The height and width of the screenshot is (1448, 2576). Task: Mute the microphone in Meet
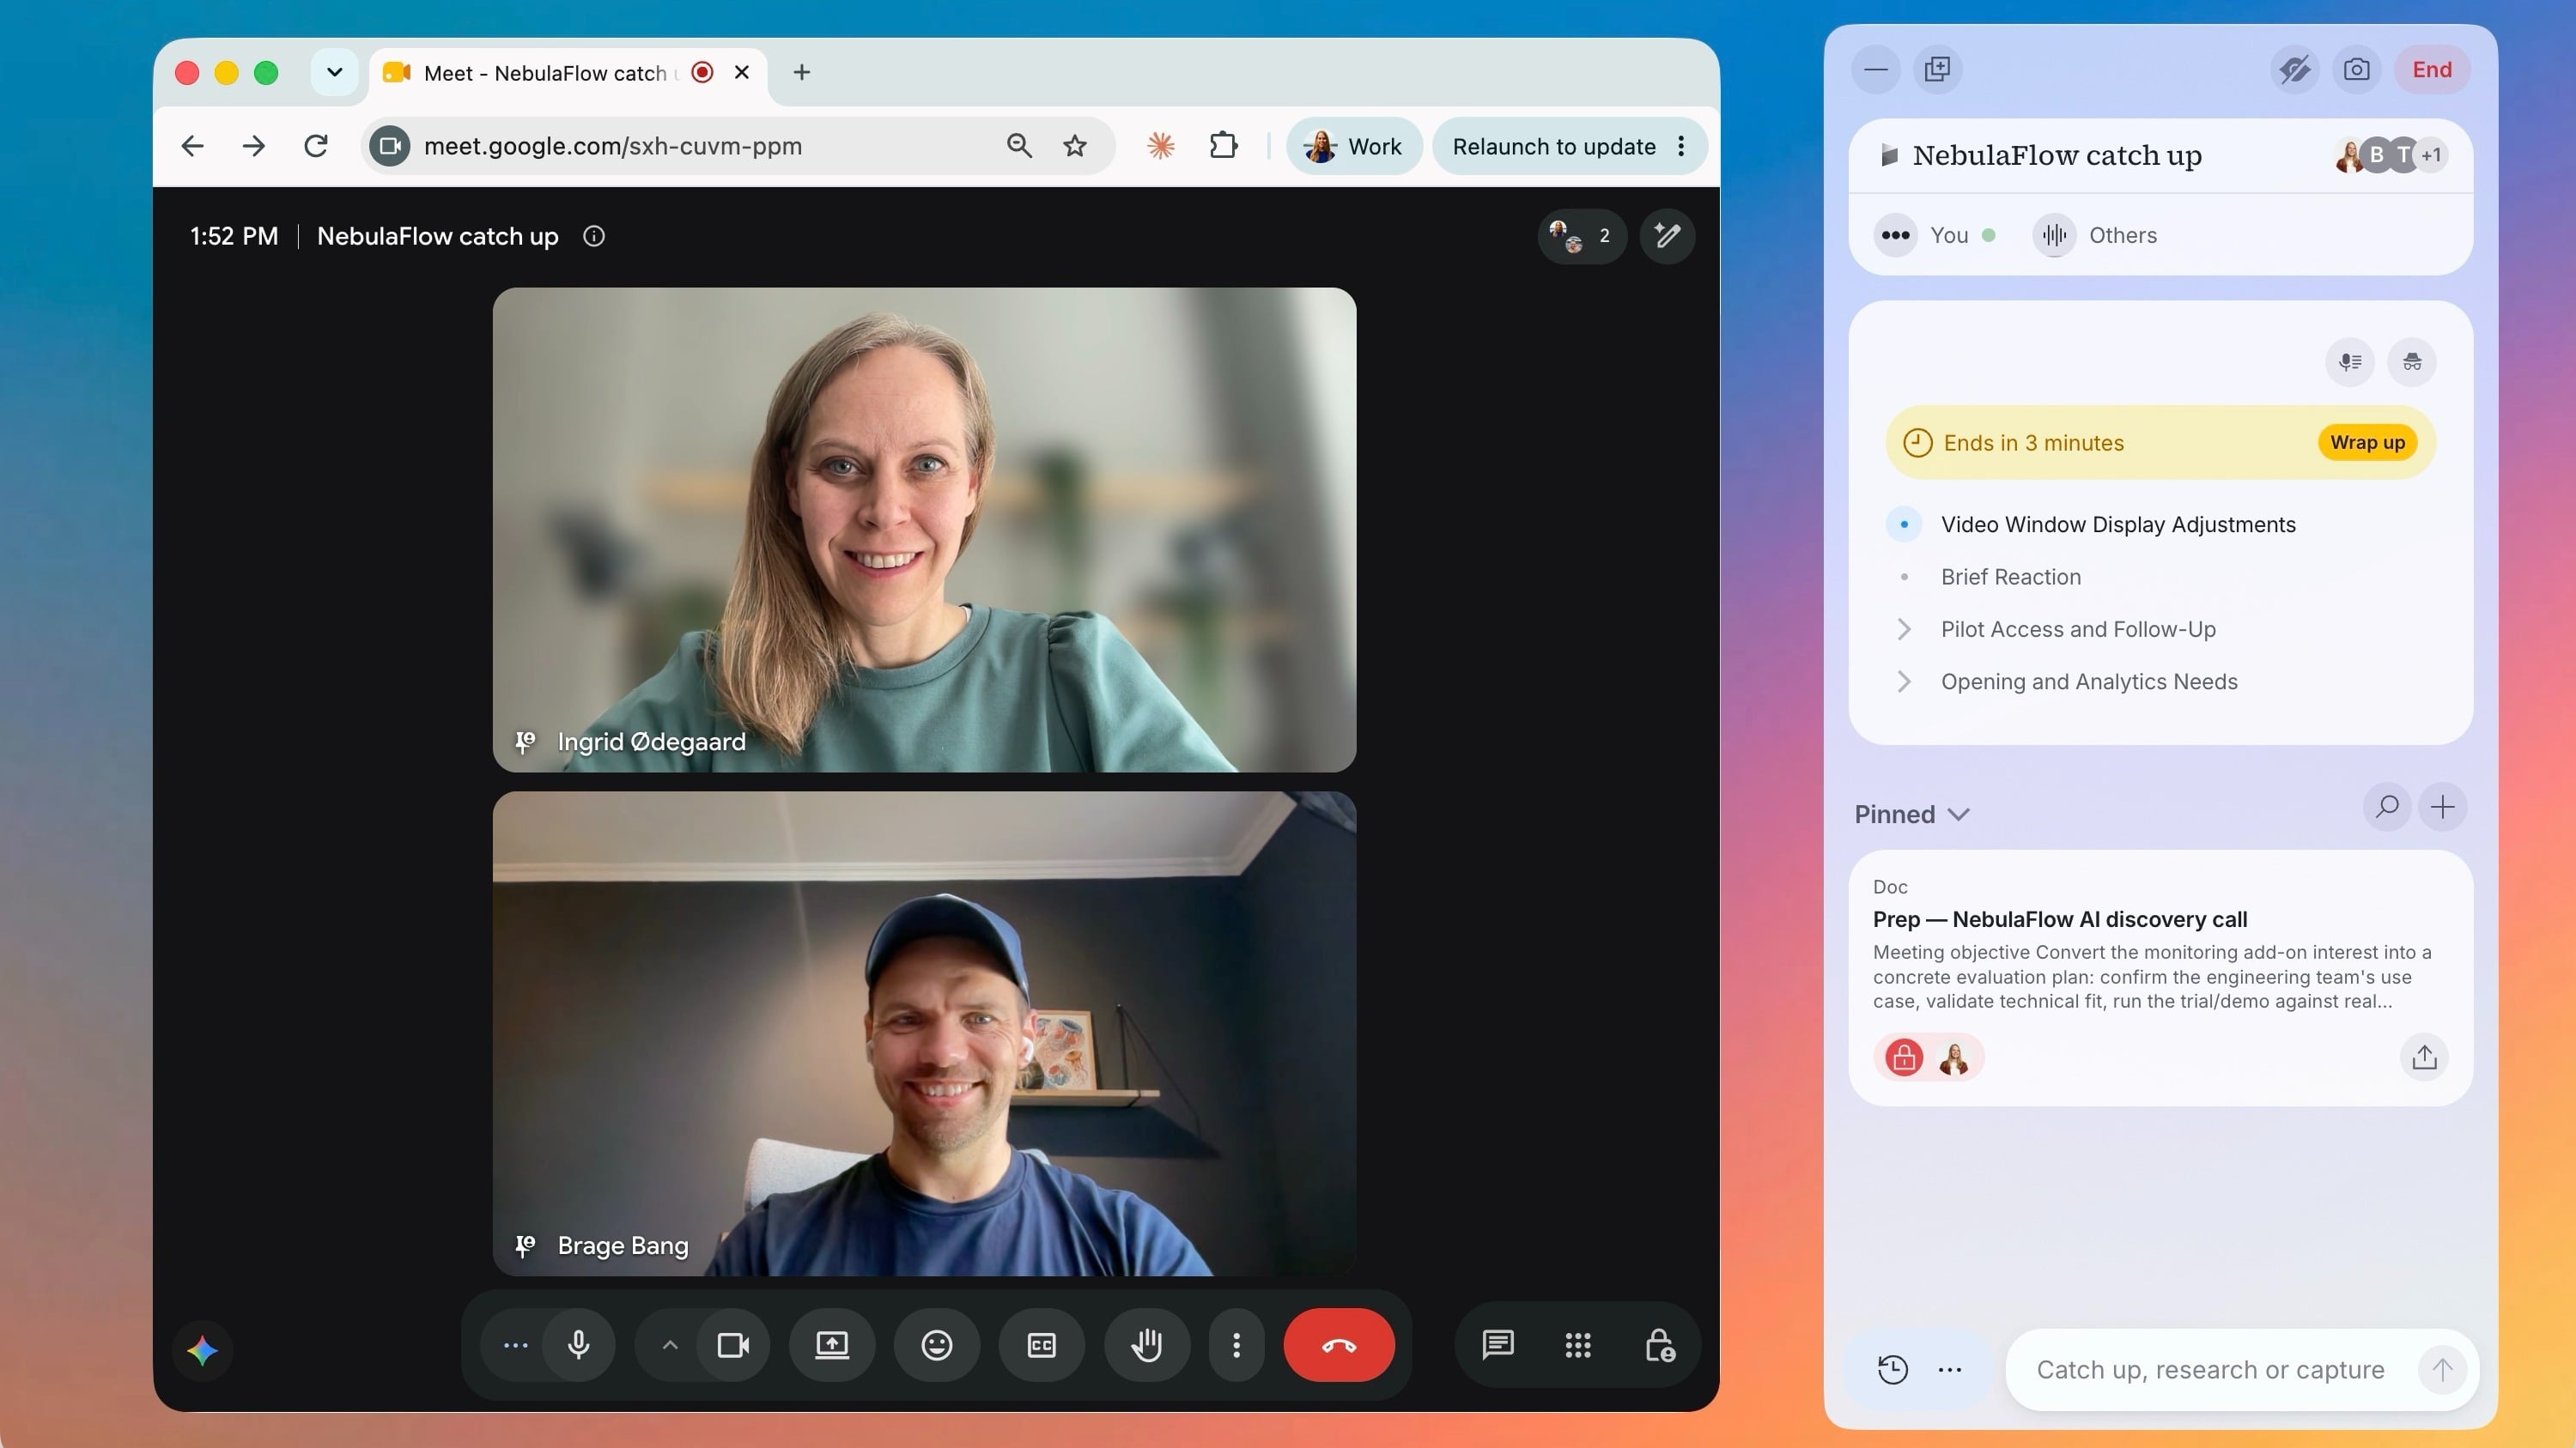click(x=578, y=1345)
